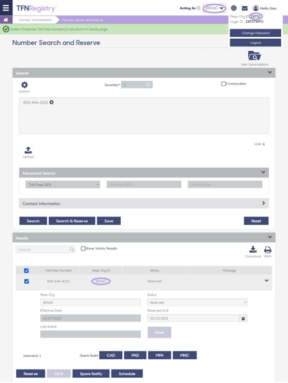Click the Search & Reserve button
Screen dimensions: 288x383
(72, 221)
